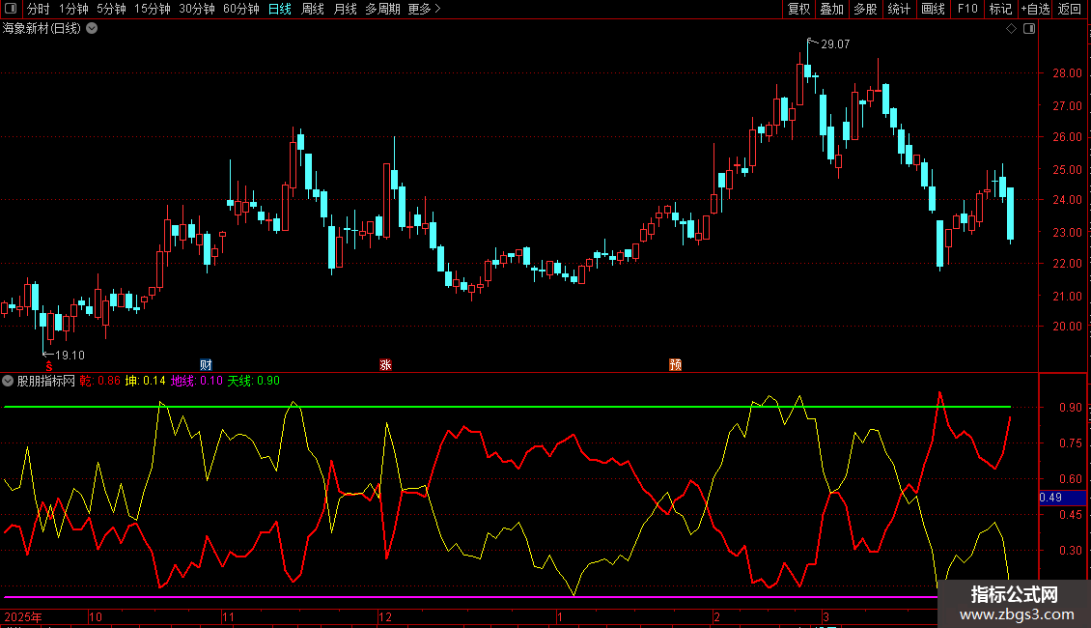
Task: Click month 12 on the time axis
Action: [x=385, y=616]
